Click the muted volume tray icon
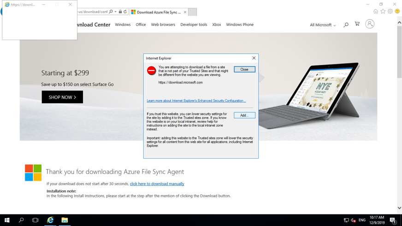This screenshot has height=226, width=402. pyautogui.click(x=353, y=220)
